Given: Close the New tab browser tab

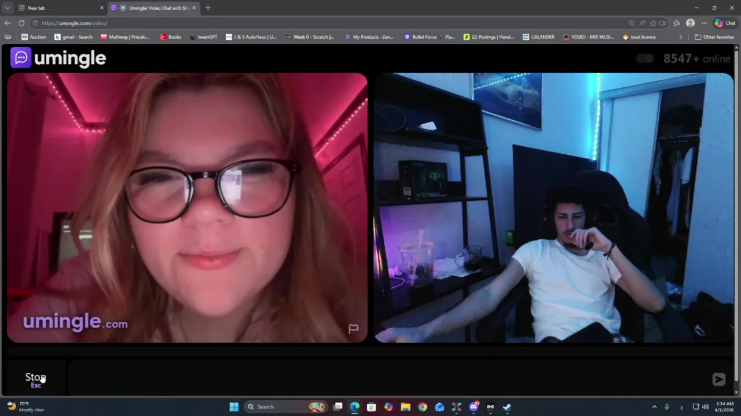Looking at the screenshot, I should [x=102, y=8].
